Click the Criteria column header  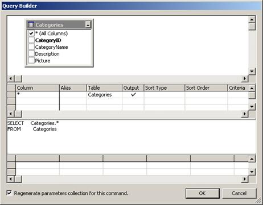click(238, 88)
